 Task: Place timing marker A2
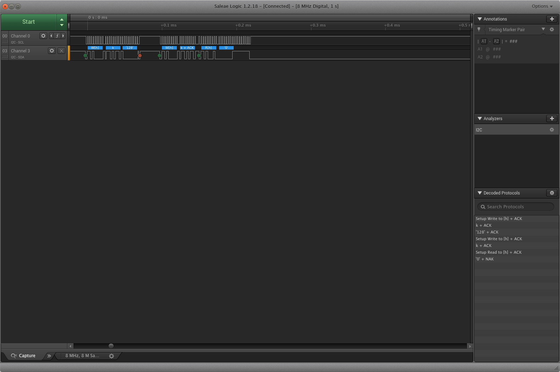(496, 41)
